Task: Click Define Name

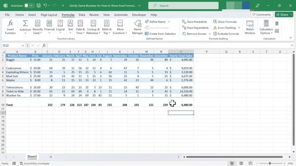Action: coord(155,22)
